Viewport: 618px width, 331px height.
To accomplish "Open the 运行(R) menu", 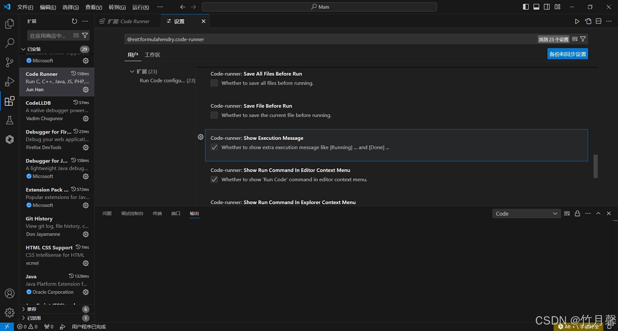I will pos(141,7).
